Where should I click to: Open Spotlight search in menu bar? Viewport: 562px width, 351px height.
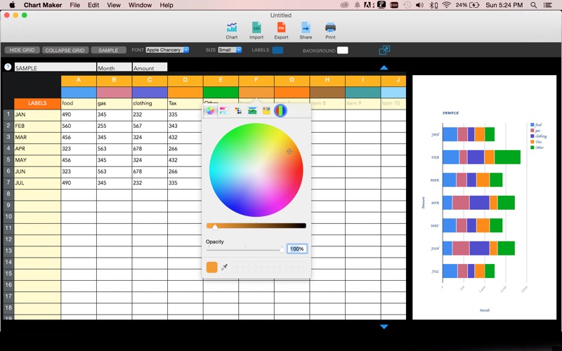534,5
